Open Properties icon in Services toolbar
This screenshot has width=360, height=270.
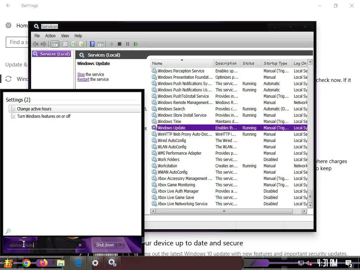[65, 44]
